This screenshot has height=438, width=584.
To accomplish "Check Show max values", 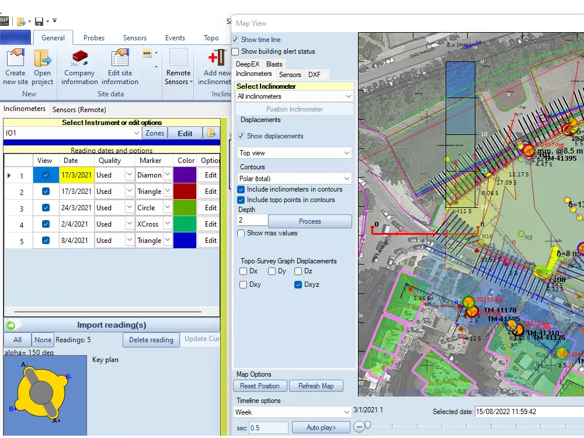I will pos(242,232).
